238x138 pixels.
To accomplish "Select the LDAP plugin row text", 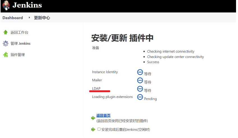I will 96,88.
